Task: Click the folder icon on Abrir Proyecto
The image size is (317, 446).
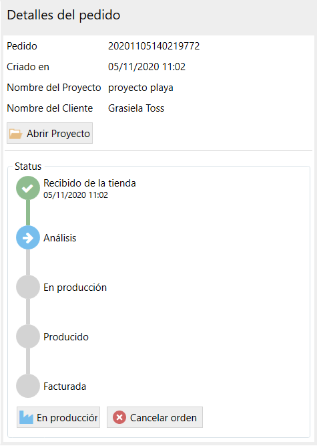Action: (15, 134)
